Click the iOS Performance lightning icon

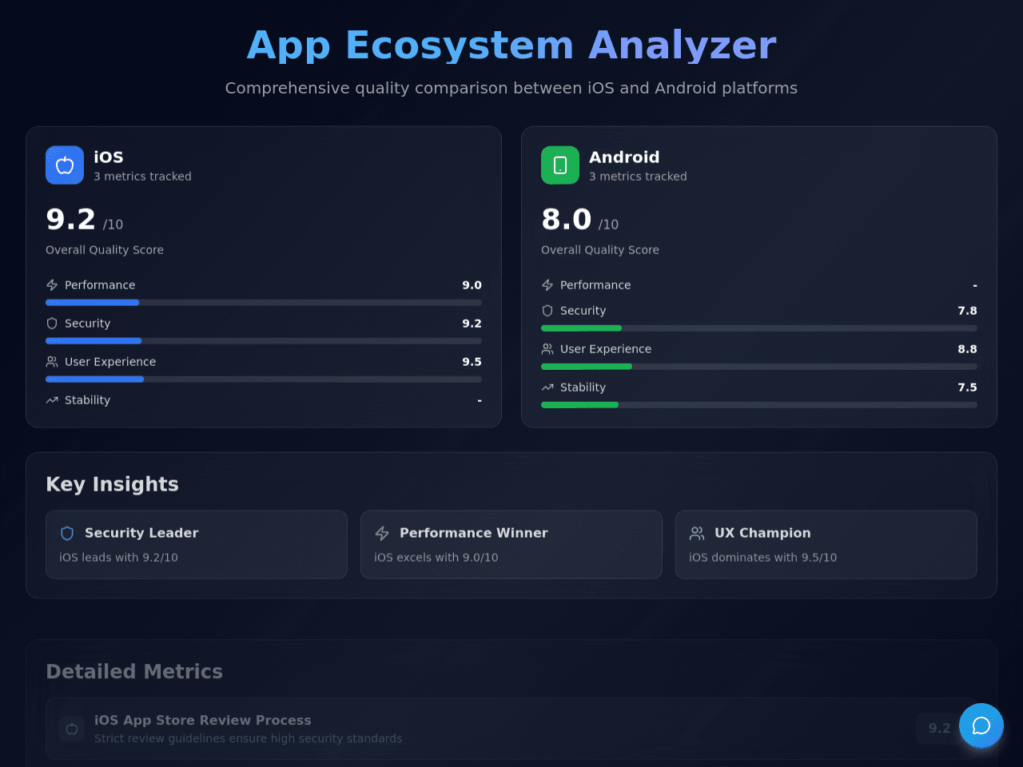click(x=52, y=285)
